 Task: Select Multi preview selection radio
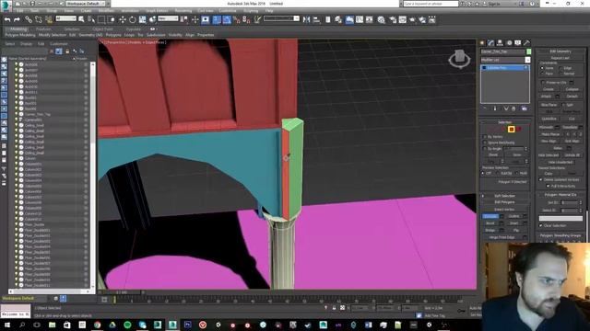(517, 174)
